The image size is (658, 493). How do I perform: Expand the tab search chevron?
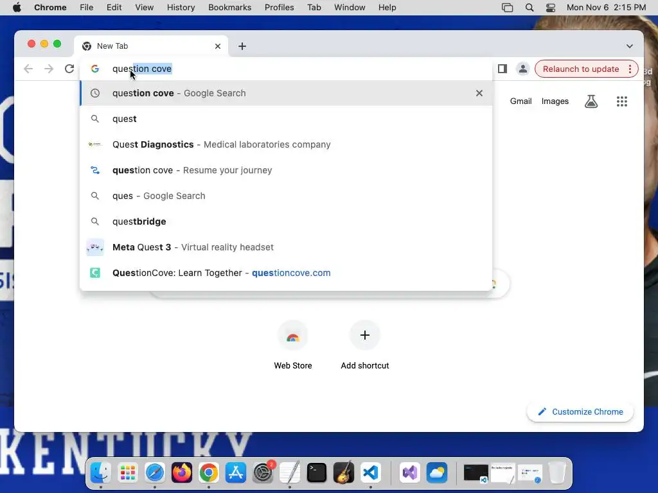coord(630,46)
